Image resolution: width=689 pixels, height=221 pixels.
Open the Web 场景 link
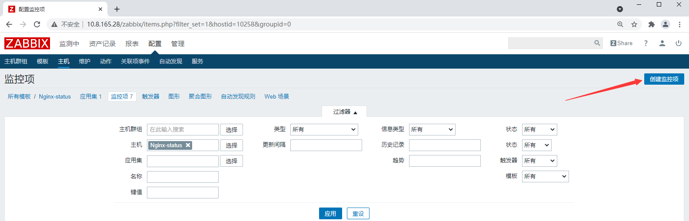[276, 96]
